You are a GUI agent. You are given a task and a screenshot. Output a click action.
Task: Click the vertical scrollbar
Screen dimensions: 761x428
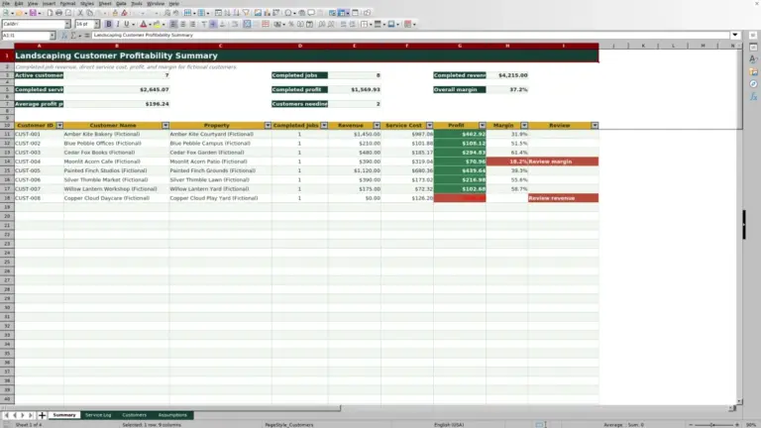(x=739, y=223)
